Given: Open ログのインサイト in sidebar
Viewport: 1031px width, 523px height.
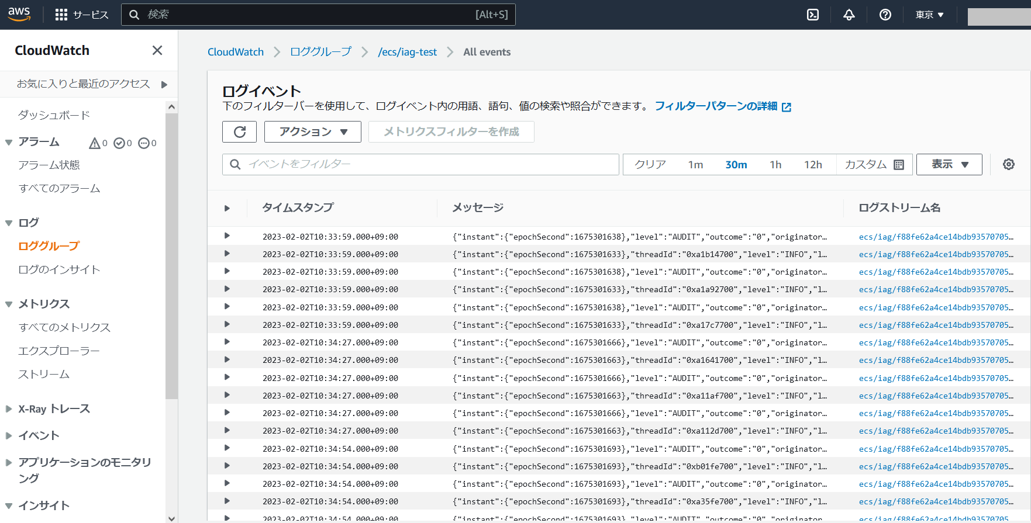Looking at the screenshot, I should point(60,269).
